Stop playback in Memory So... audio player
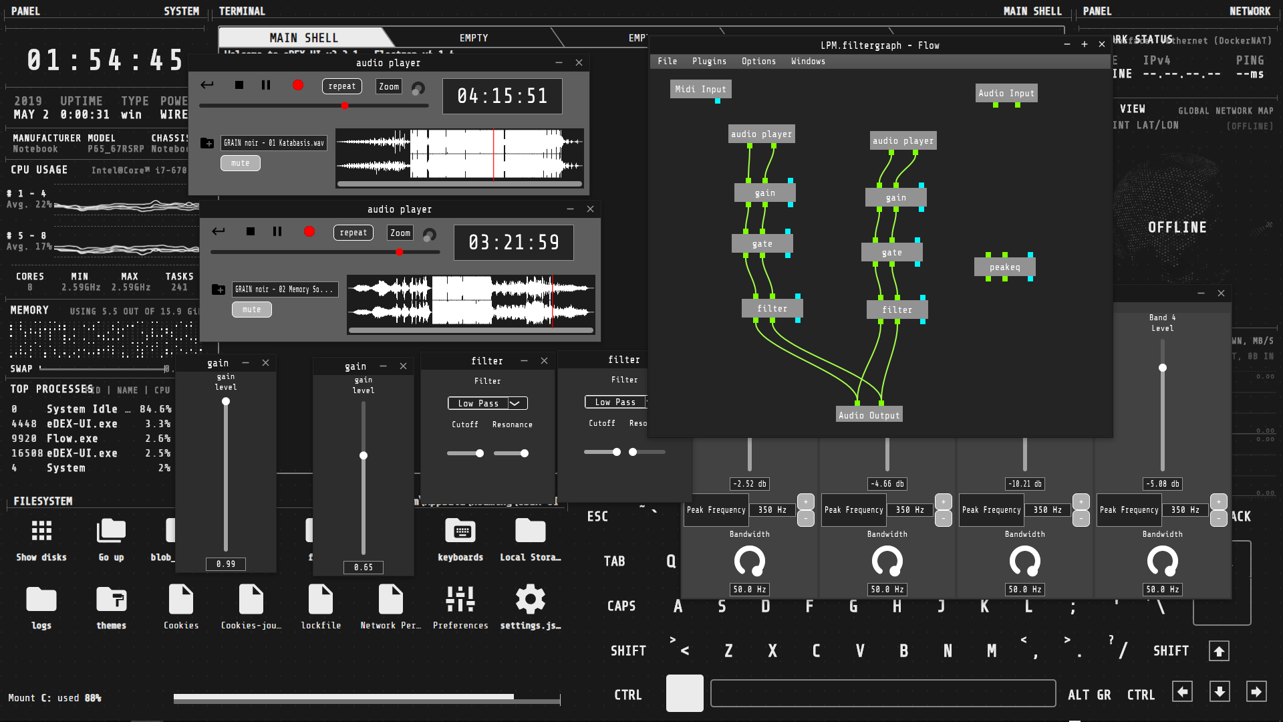 (251, 231)
